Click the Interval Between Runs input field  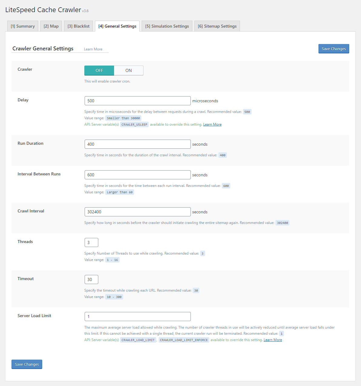[x=138, y=175]
